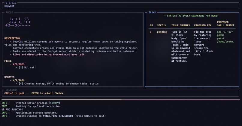Click the PROPOSED SHELL SCRIPT column header
The height and width of the screenshot is (126, 242).
(225, 24)
